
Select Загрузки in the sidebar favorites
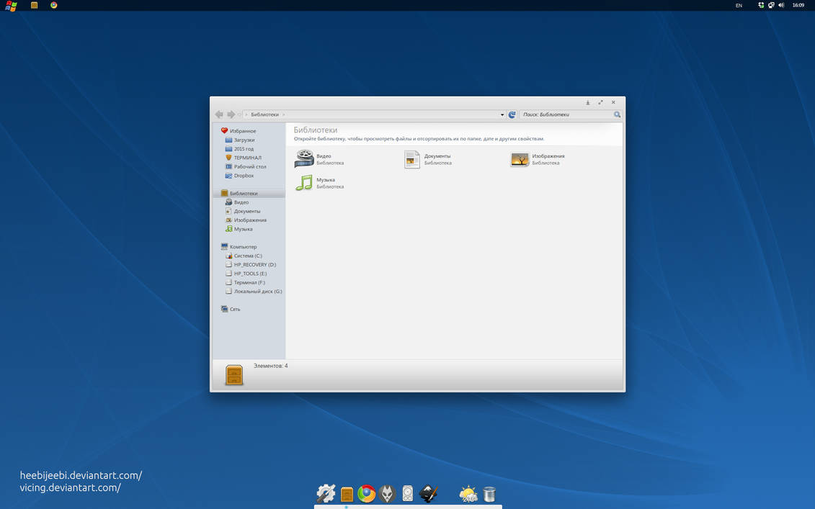[244, 140]
